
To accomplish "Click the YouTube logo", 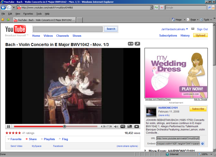I will point(16,29).
